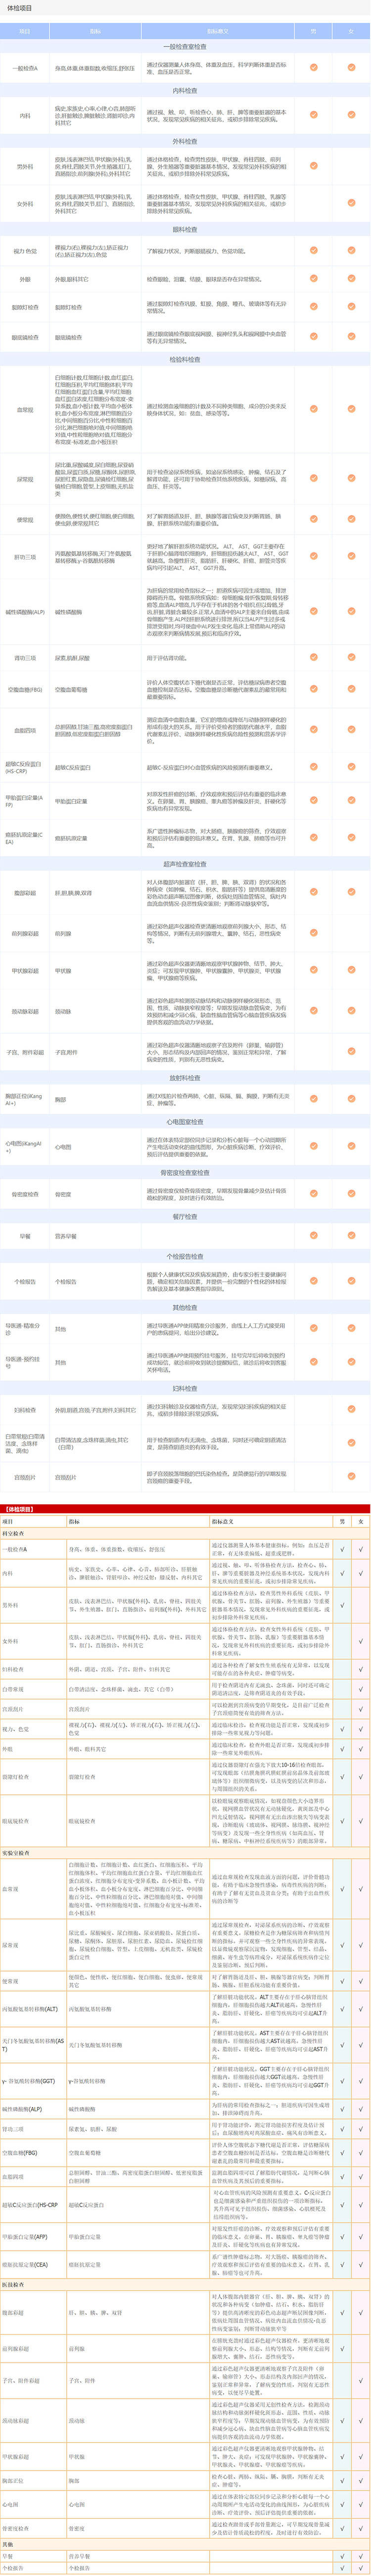Click the orange female check for 女外科
The width and height of the screenshot is (371, 2576).
tap(351, 203)
